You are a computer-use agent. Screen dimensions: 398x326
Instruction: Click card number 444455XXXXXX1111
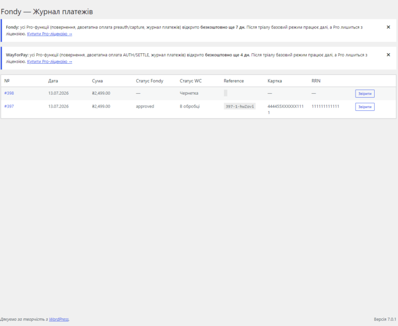tap(286, 109)
